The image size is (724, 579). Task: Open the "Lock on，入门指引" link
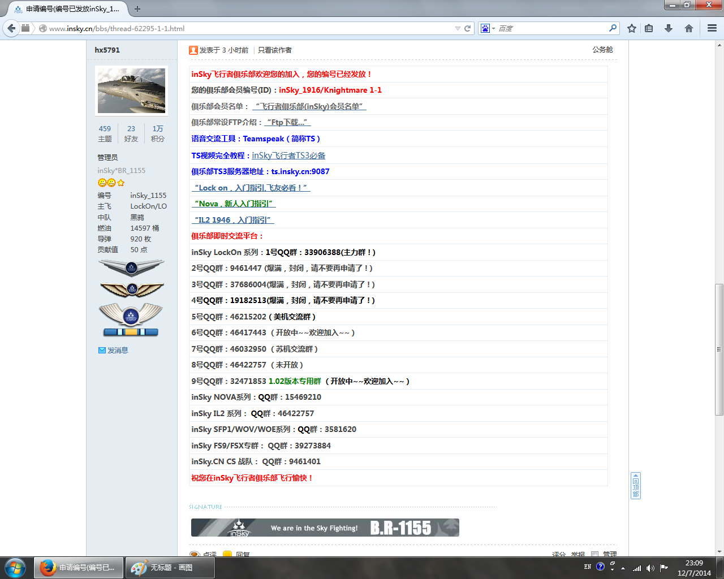click(x=251, y=188)
